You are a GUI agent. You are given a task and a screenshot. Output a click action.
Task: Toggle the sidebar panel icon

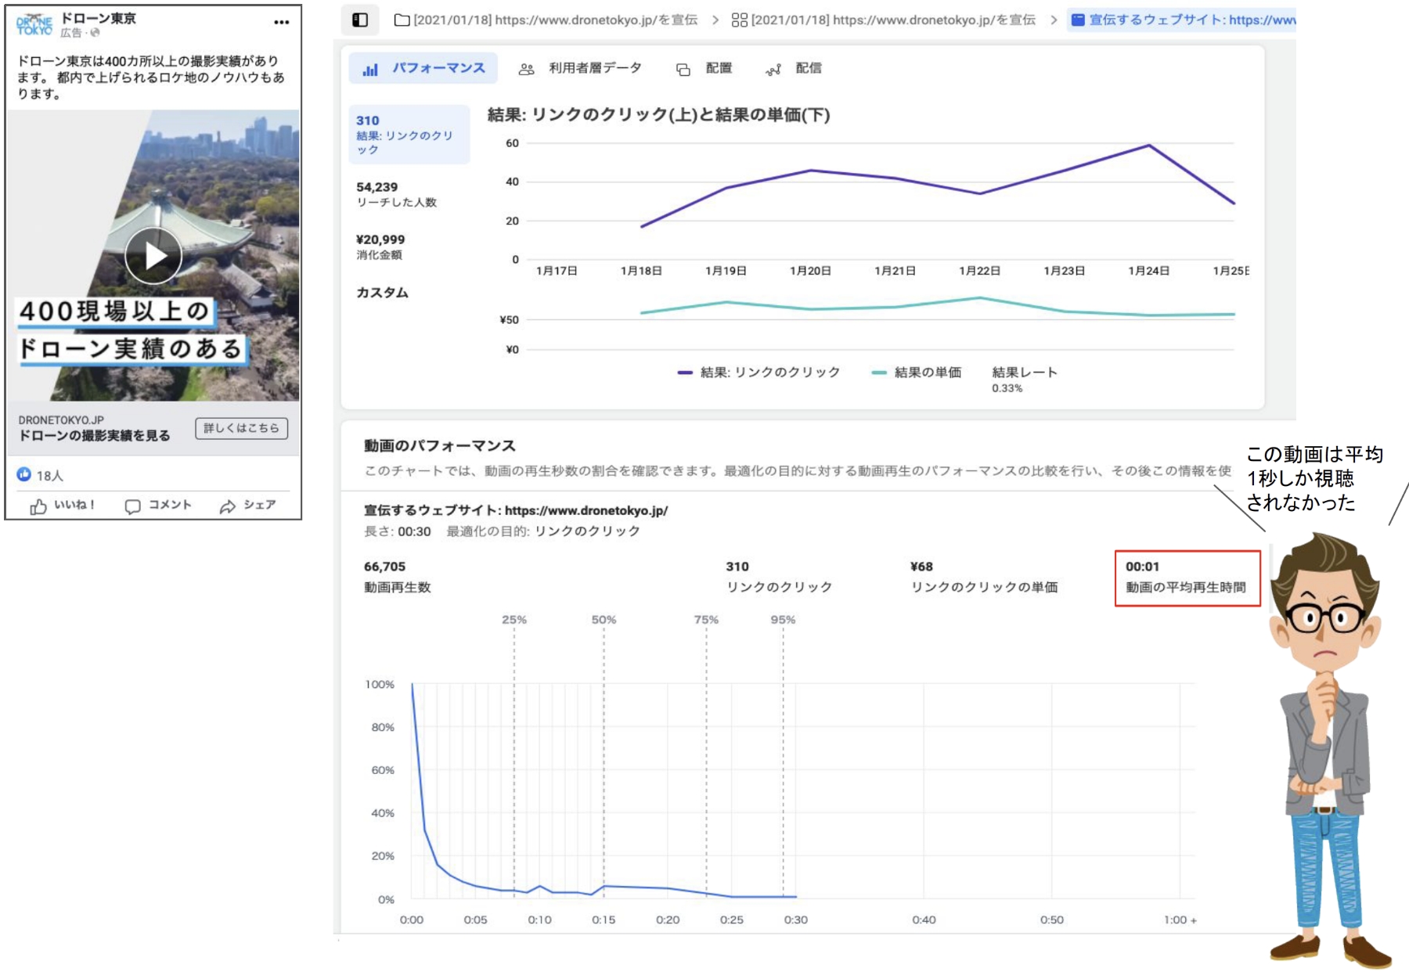coord(360,20)
